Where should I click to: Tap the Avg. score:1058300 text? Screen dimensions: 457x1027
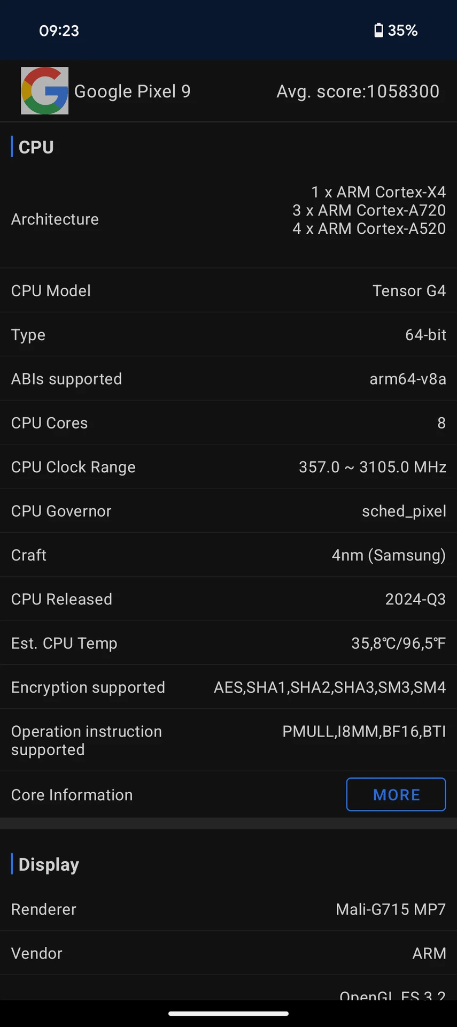tap(358, 91)
